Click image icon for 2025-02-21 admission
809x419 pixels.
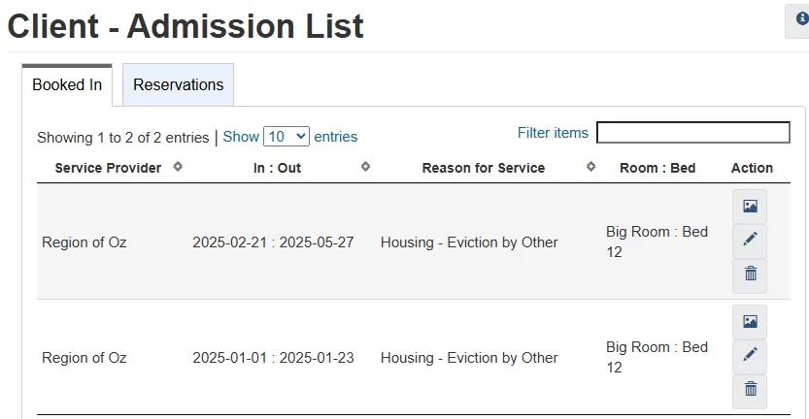[x=750, y=207]
